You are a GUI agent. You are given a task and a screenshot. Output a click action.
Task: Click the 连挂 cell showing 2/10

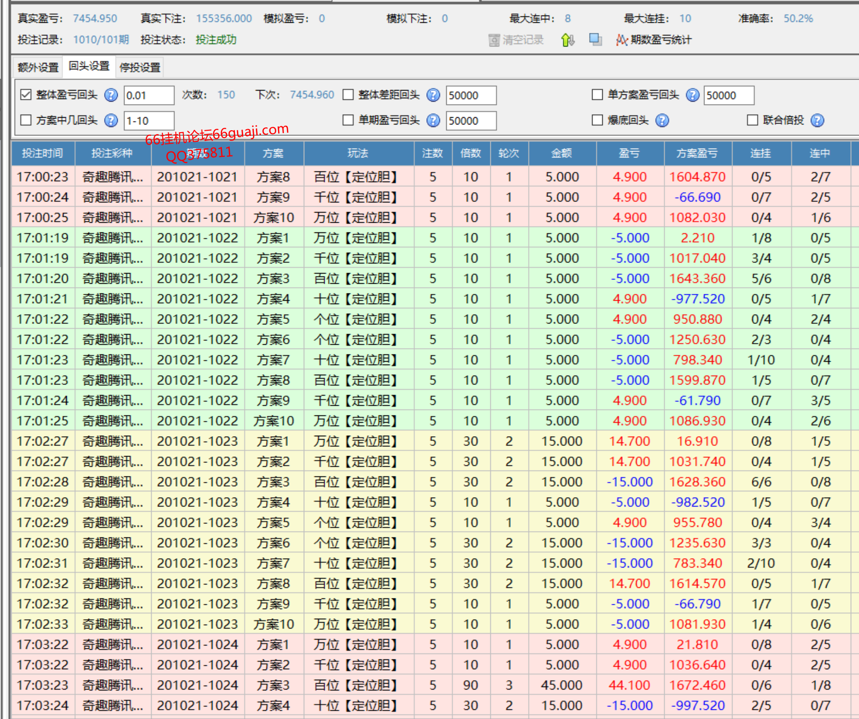[761, 563]
